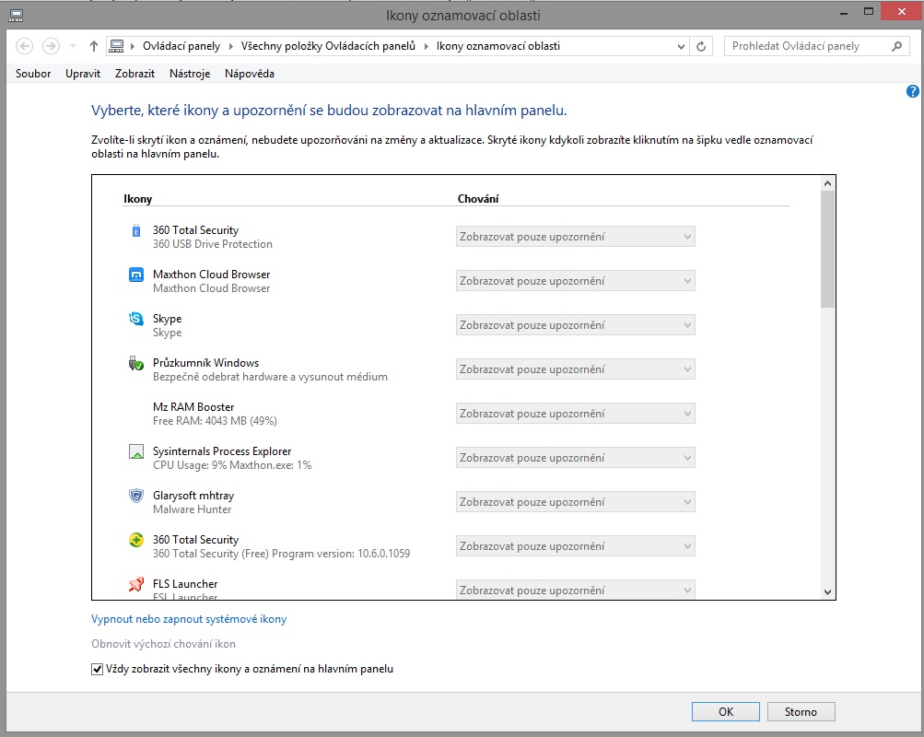Click the Skype icon in list
924x737 pixels.
pos(136,319)
